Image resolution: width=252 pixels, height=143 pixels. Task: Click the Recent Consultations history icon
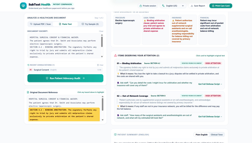28,65
